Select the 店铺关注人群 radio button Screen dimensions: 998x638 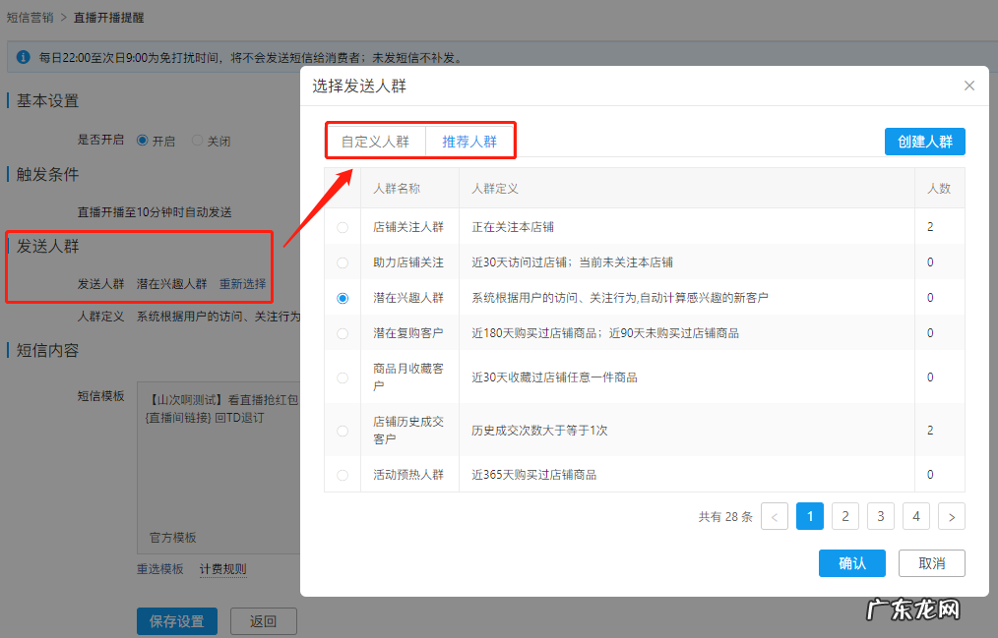point(343,225)
